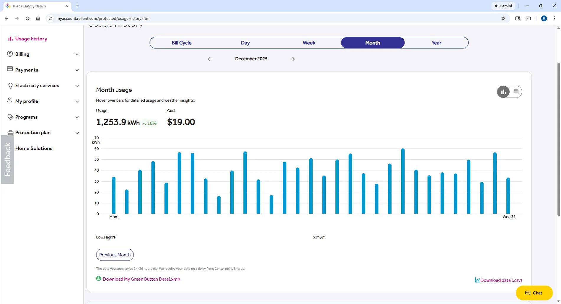The image size is (561, 304).
Task: Select the Year view tab
Action: [x=436, y=43]
